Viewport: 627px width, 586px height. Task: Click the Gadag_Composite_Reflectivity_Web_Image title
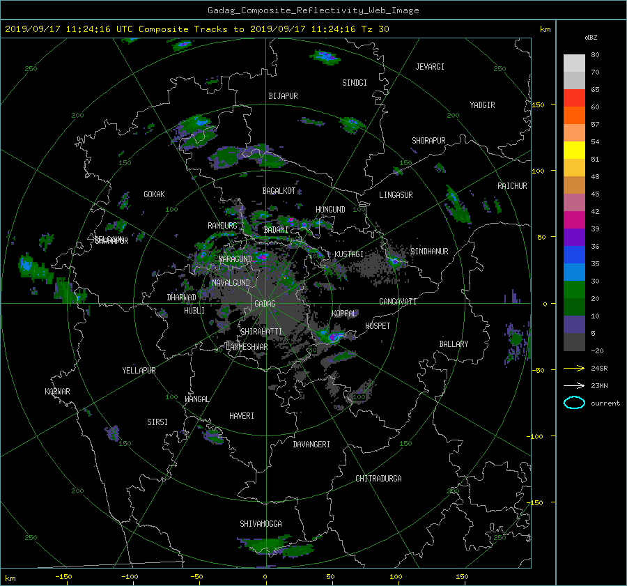[313, 10]
